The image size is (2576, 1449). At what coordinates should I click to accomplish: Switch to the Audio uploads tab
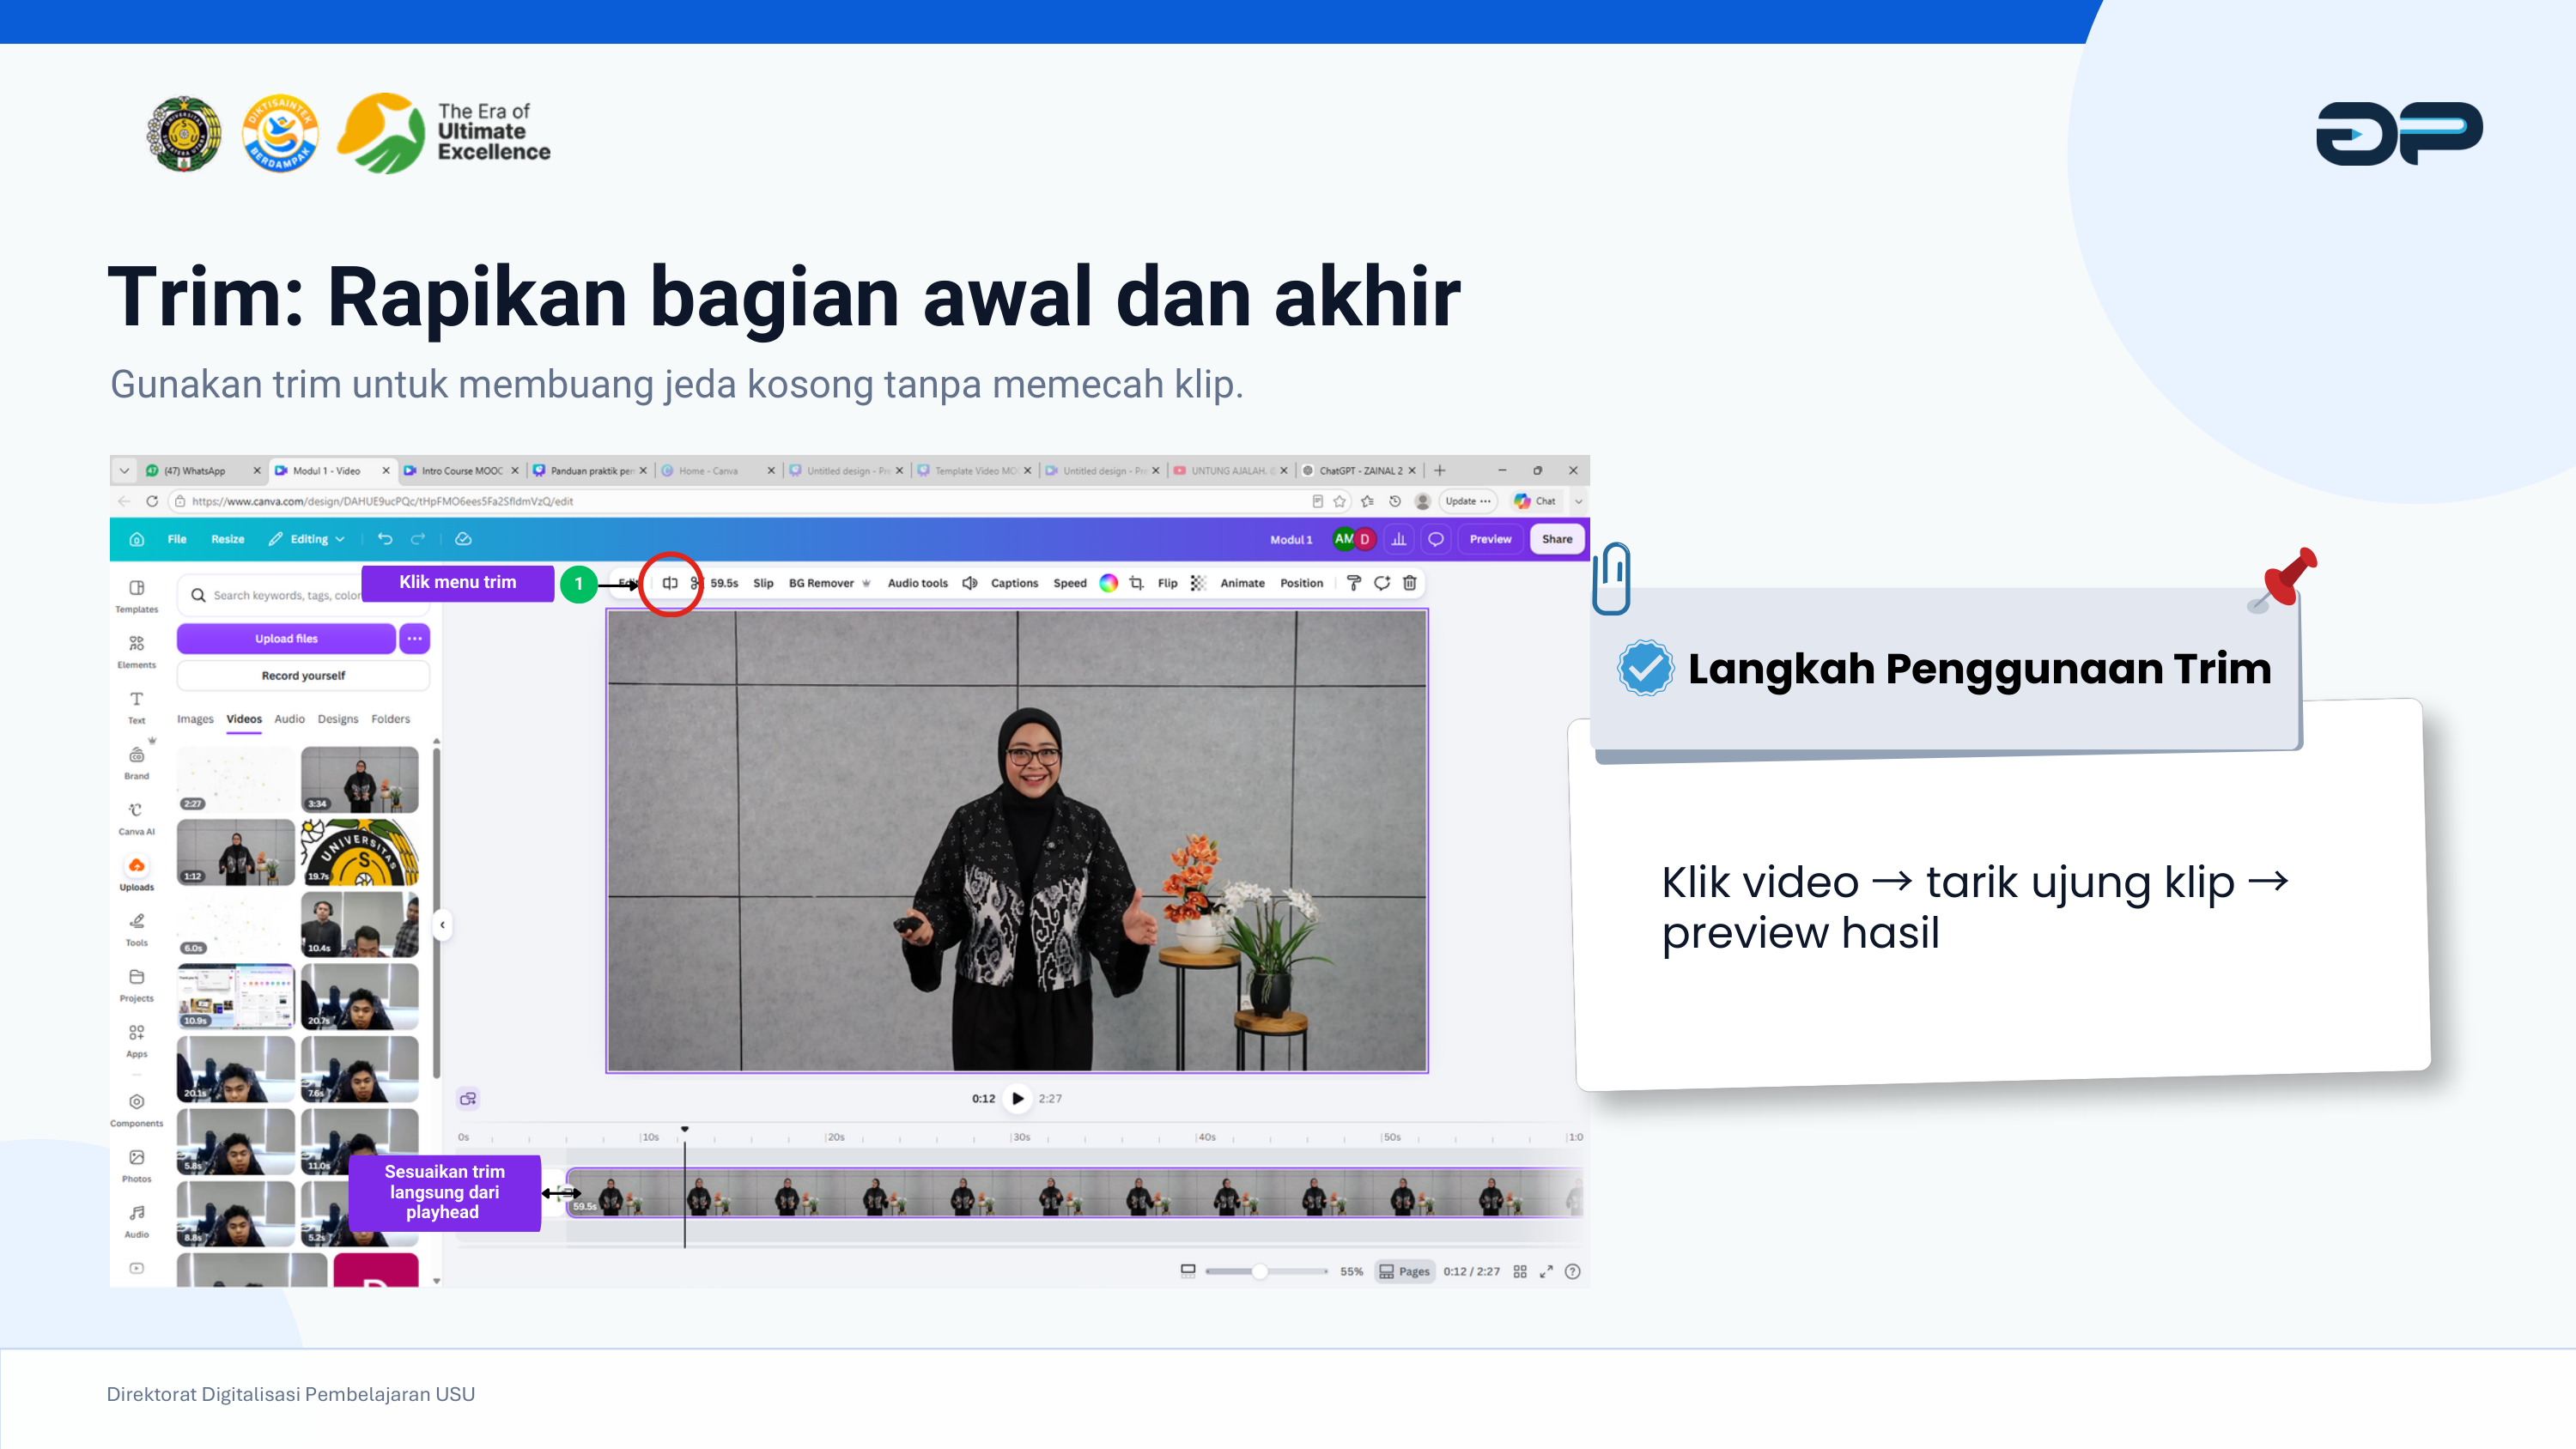(x=289, y=719)
